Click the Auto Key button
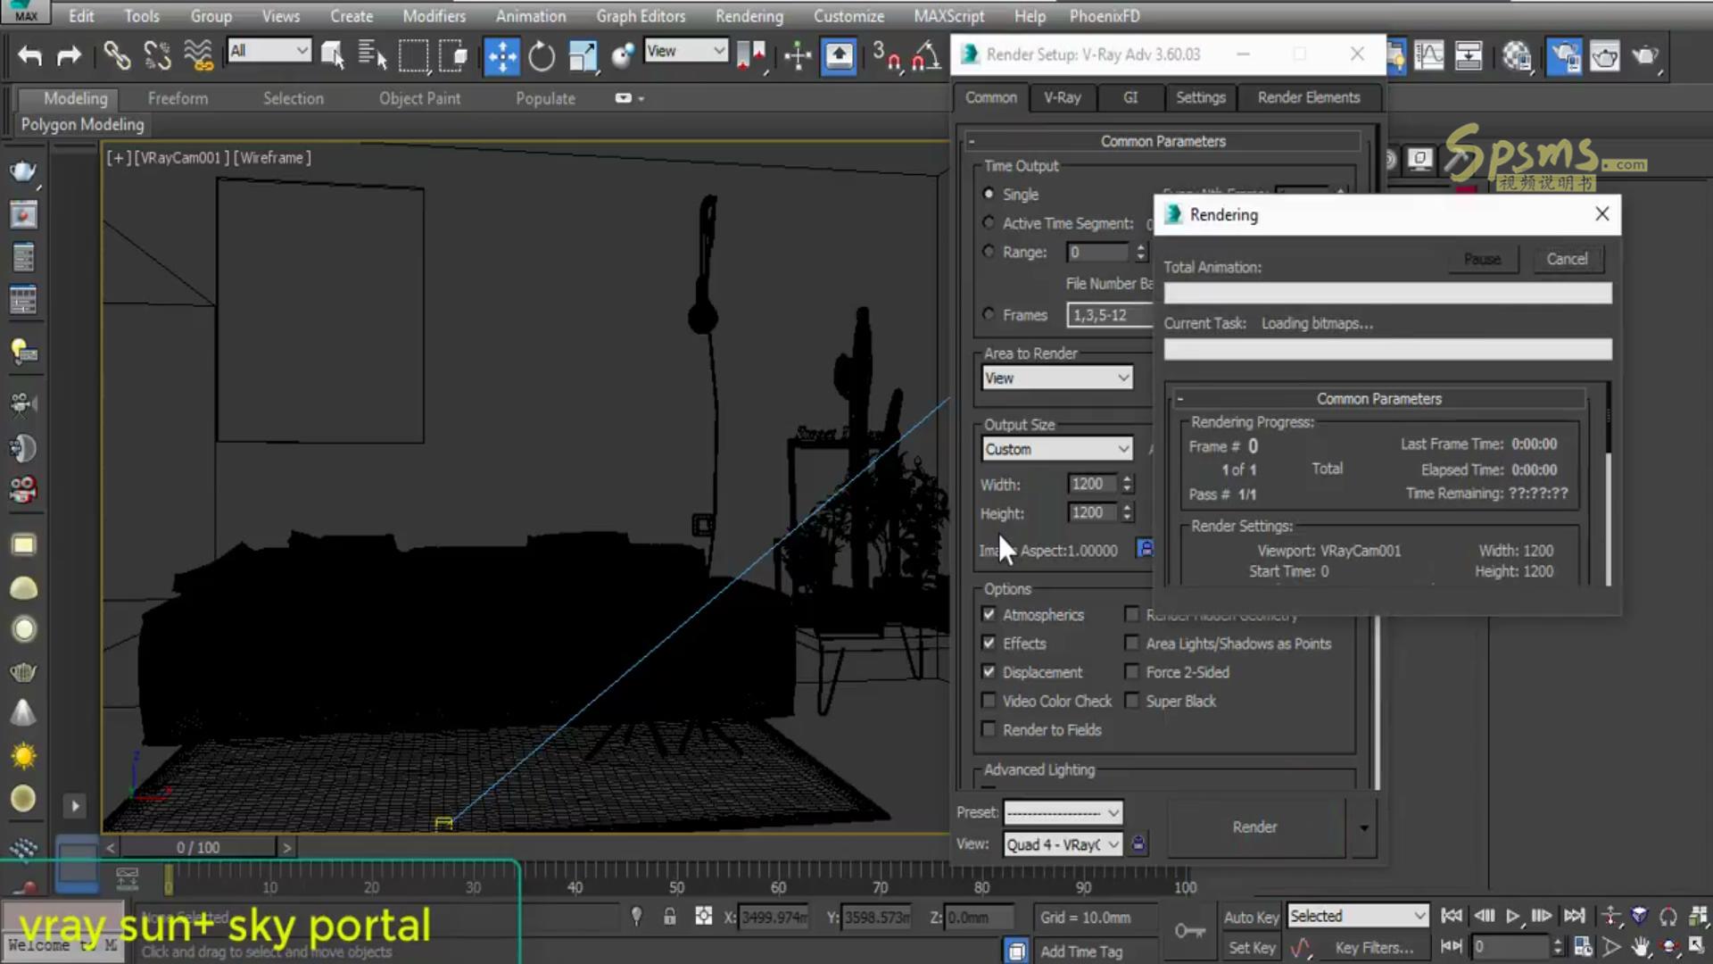 [1251, 917]
